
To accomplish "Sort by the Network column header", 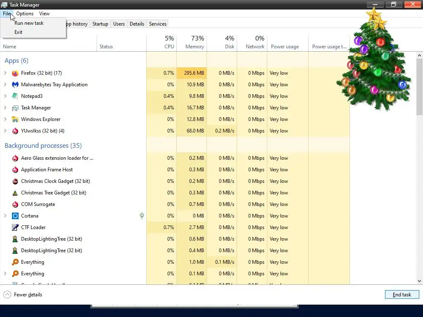I will click(x=252, y=43).
